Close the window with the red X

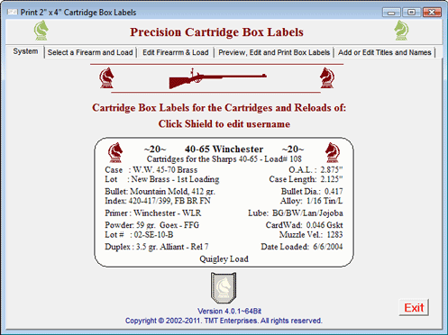pyautogui.click(x=432, y=13)
